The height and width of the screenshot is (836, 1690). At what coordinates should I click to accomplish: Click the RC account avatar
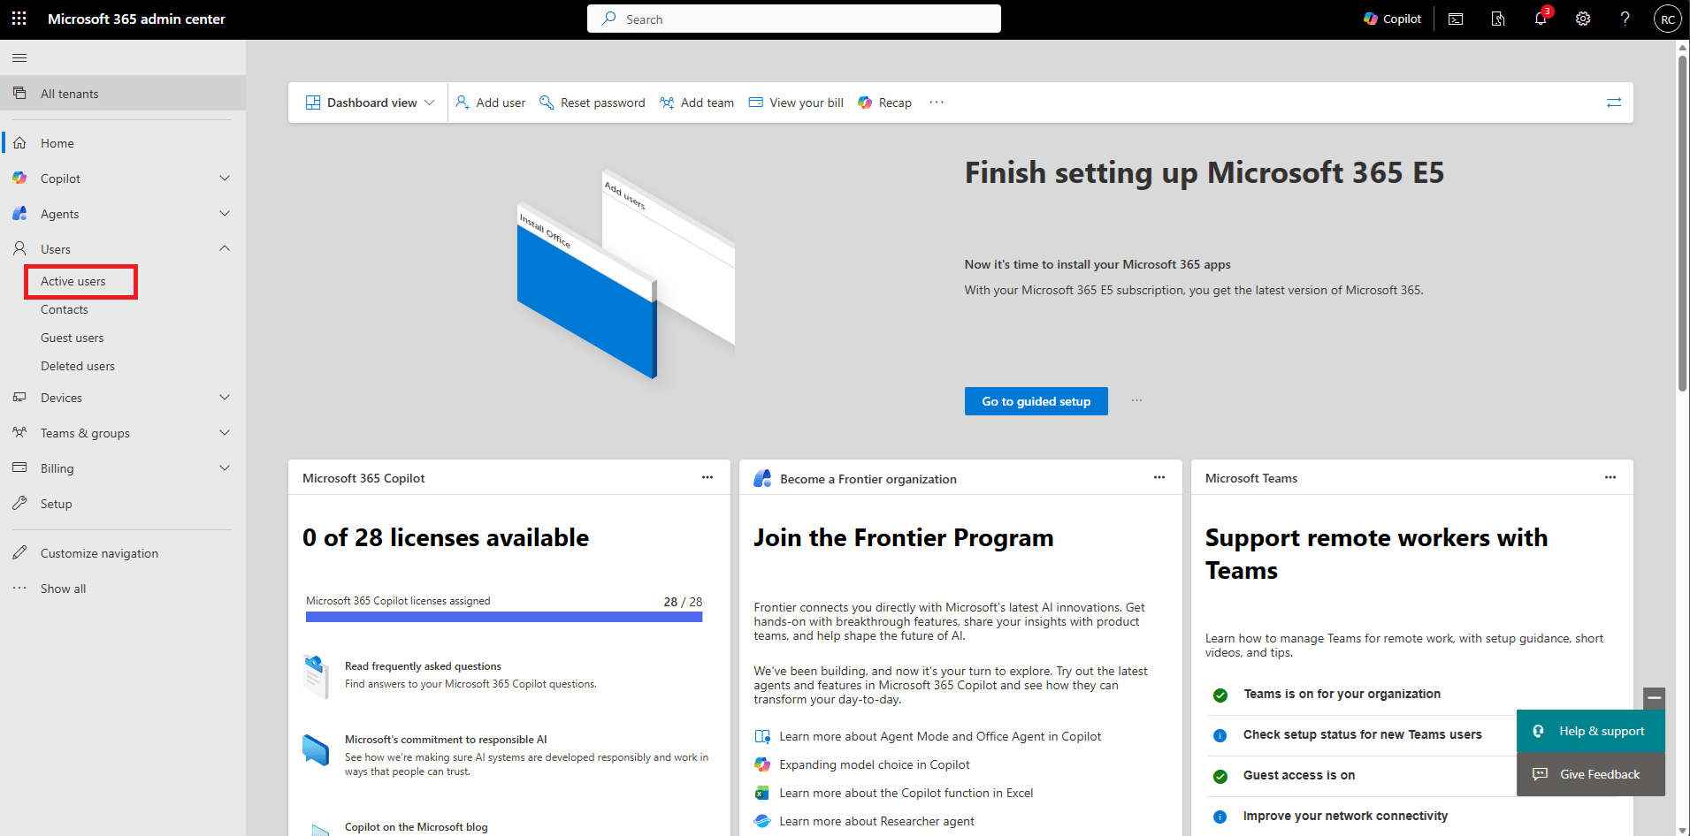[1667, 19]
